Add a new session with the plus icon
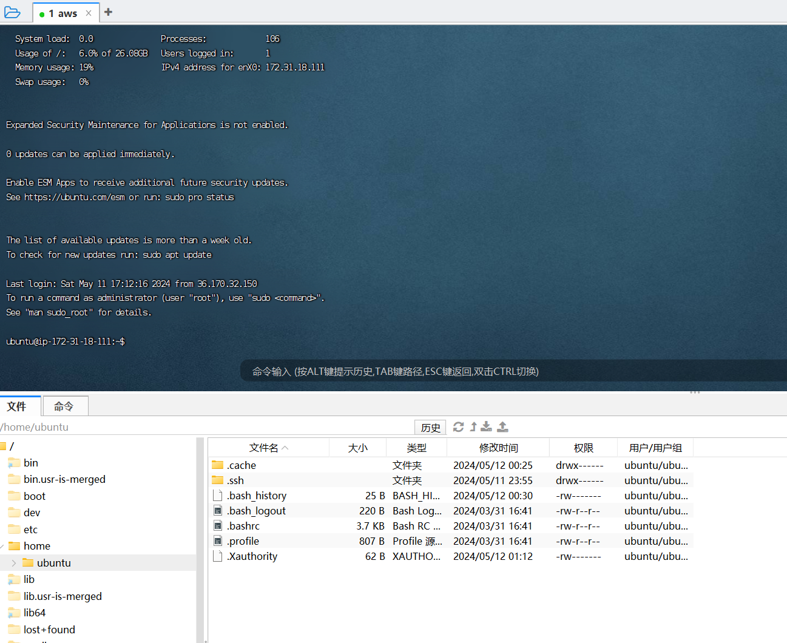This screenshot has height=643, width=787. pyautogui.click(x=108, y=12)
